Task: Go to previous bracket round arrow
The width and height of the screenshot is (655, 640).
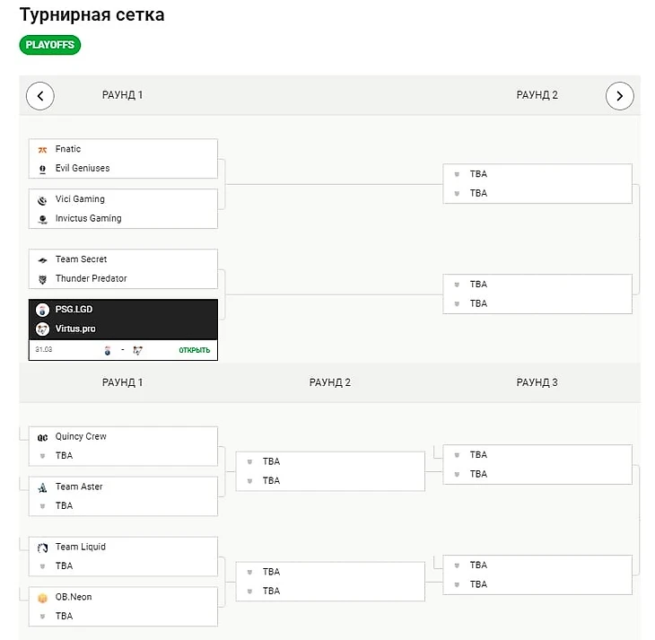Action: [40, 95]
